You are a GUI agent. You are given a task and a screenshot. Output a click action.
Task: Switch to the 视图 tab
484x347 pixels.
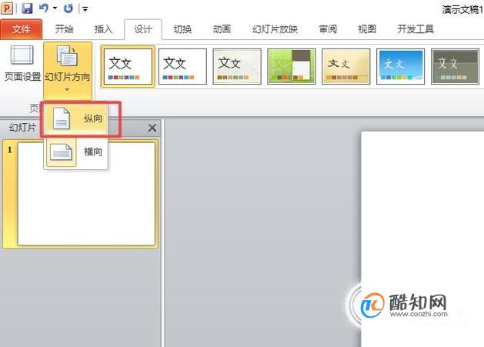pyautogui.click(x=367, y=29)
